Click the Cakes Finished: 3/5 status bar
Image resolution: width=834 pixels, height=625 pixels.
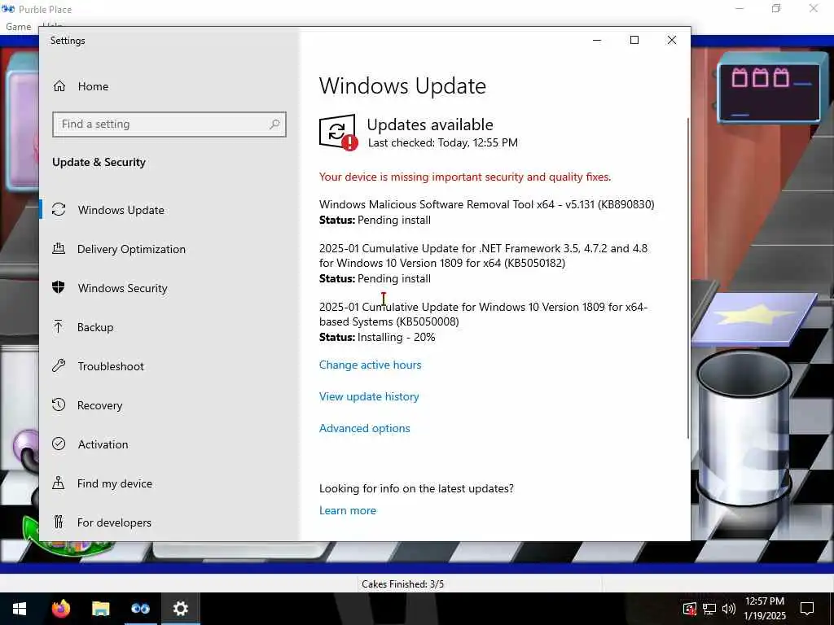402,584
